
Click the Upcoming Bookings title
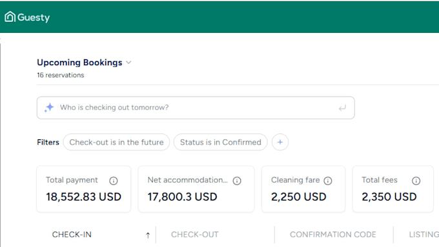click(79, 63)
